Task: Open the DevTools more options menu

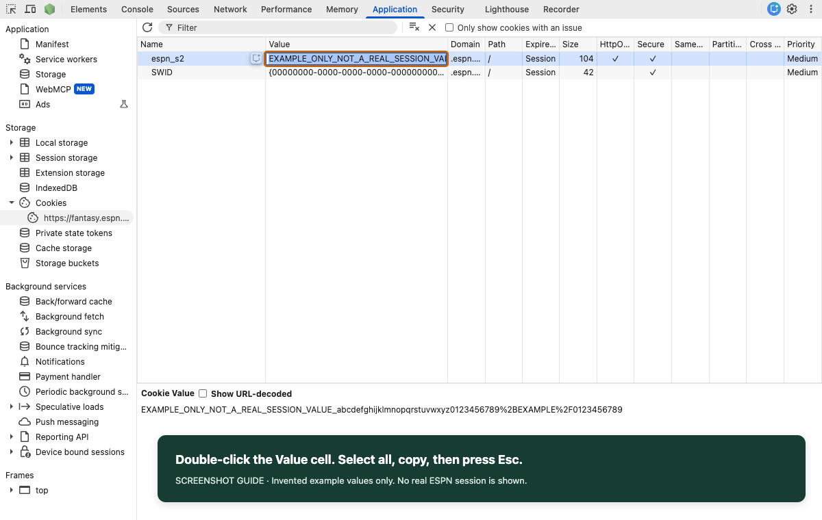Action: pyautogui.click(x=810, y=9)
